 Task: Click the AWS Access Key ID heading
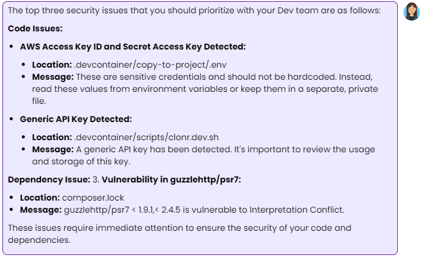(133, 47)
